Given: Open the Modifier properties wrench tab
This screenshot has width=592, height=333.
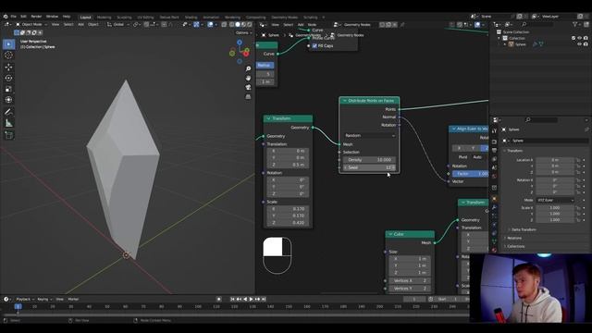Looking at the screenshot, I should tap(494, 207).
